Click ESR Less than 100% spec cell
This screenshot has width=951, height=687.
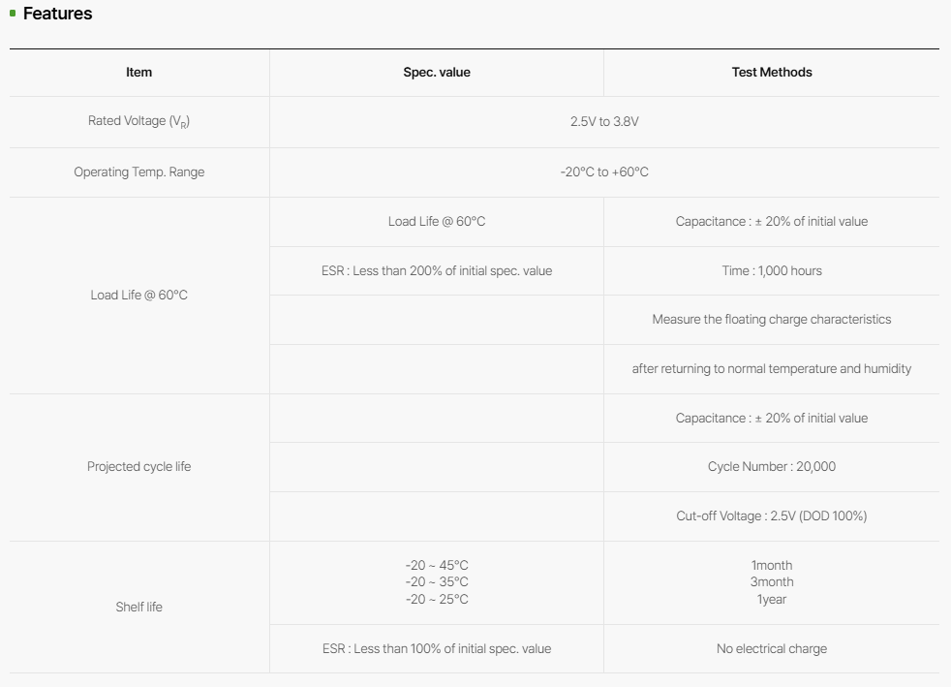pos(437,649)
